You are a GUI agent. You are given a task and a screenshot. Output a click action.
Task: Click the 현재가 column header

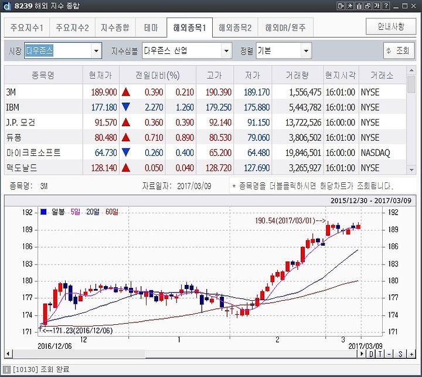[101, 75]
